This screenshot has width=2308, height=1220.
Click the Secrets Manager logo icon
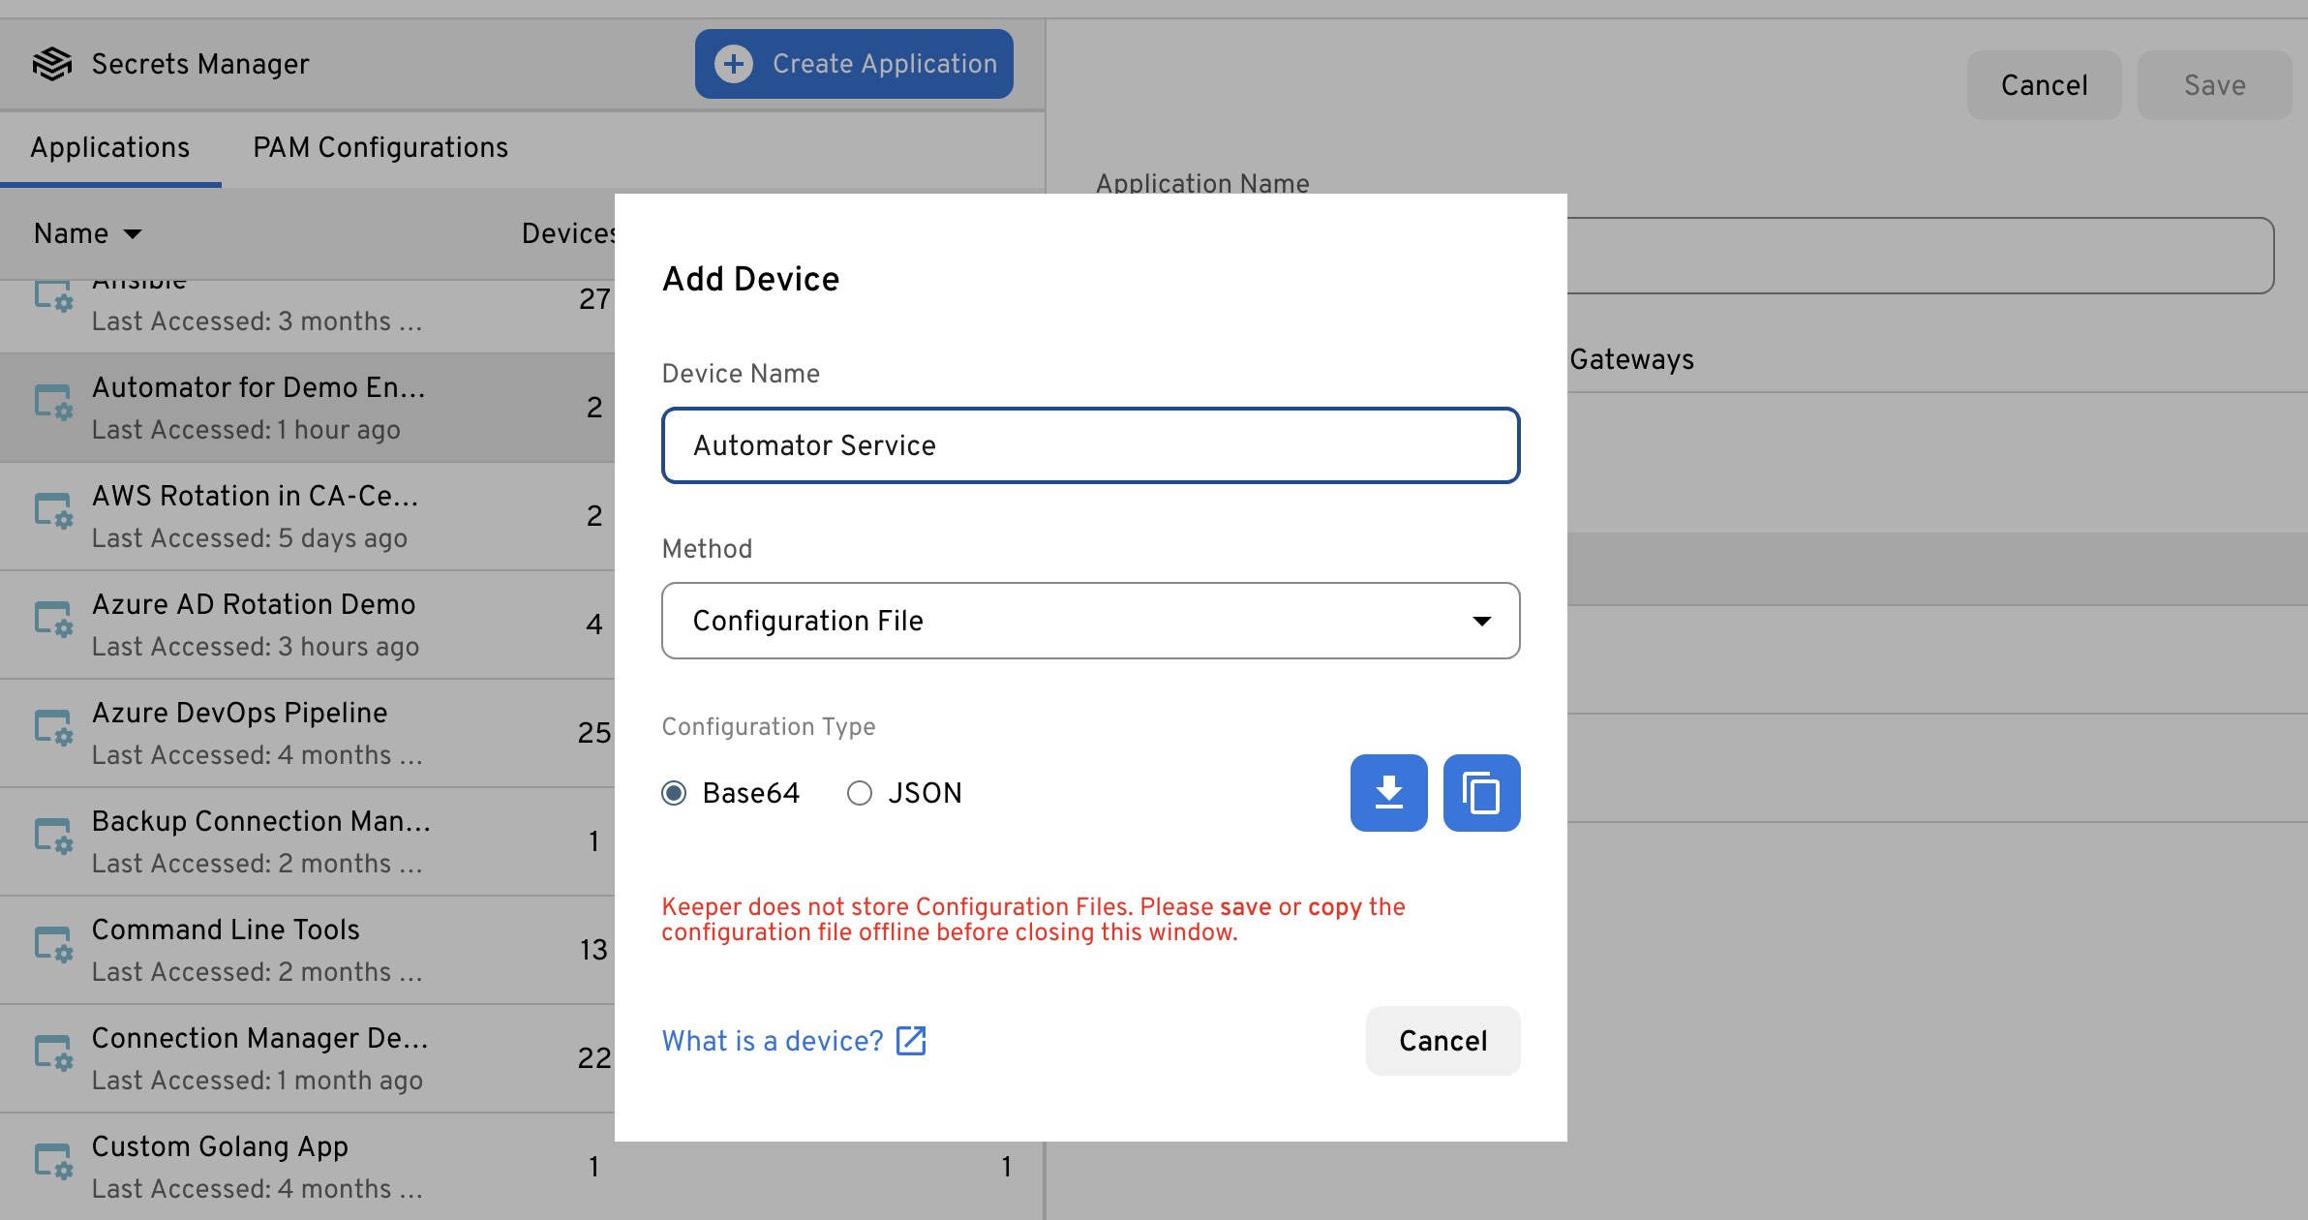(x=52, y=64)
